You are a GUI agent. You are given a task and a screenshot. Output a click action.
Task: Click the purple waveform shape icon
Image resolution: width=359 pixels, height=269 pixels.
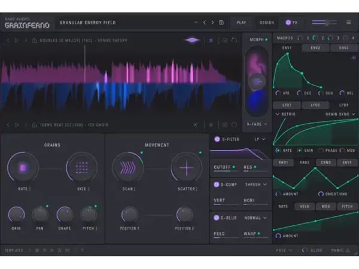(x=192, y=40)
